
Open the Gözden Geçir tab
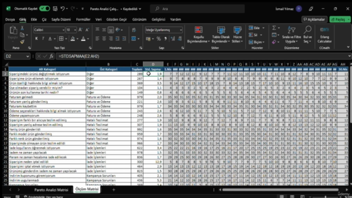click(117, 20)
